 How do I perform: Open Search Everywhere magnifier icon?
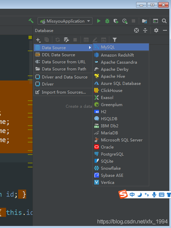(x=164, y=21)
